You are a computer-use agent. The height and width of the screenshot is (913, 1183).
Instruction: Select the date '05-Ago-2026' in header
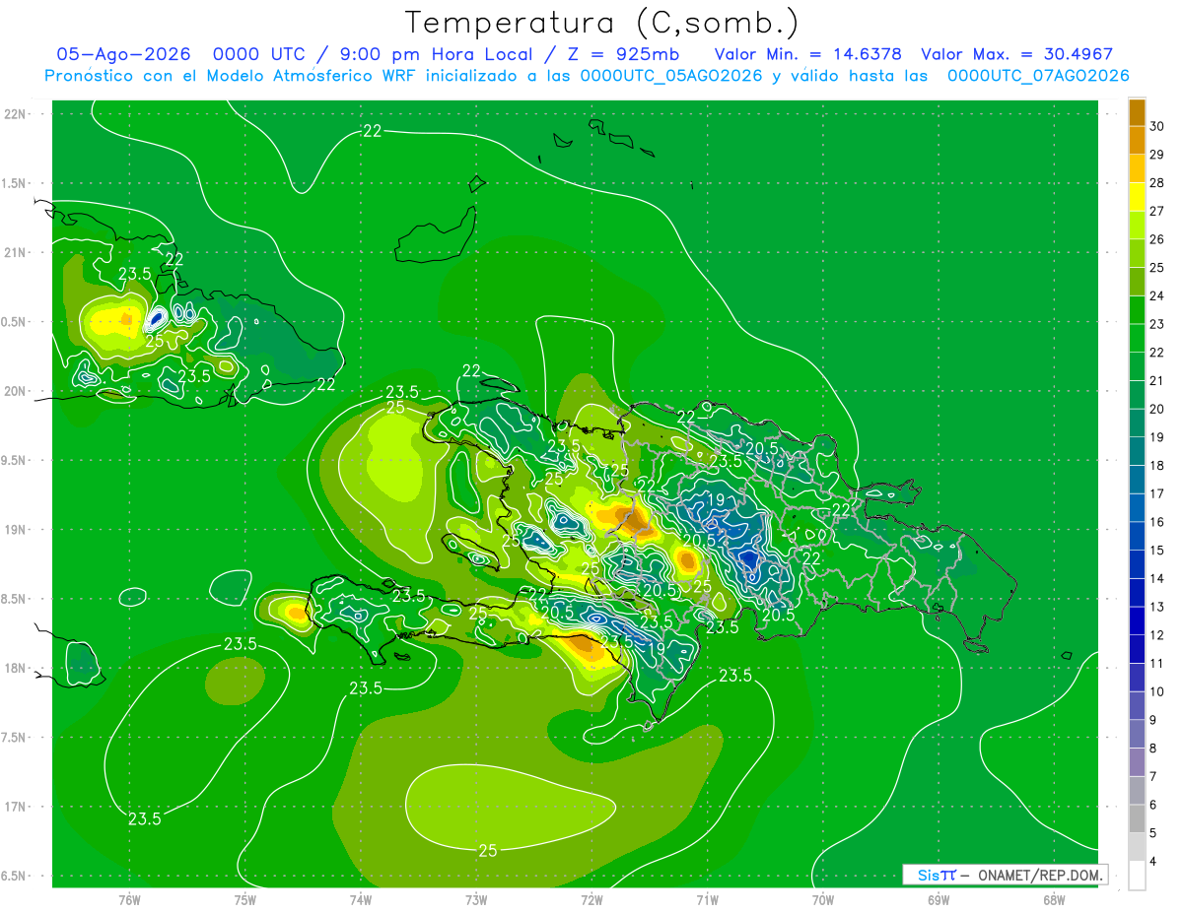[x=123, y=54]
